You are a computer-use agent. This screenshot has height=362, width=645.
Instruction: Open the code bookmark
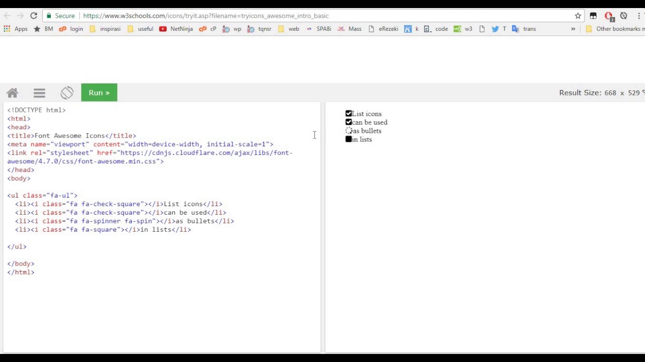(x=436, y=29)
